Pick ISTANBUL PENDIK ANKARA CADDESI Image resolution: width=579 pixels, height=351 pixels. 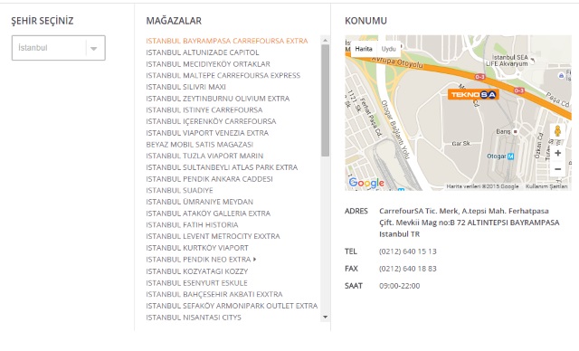click(x=209, y=179)
